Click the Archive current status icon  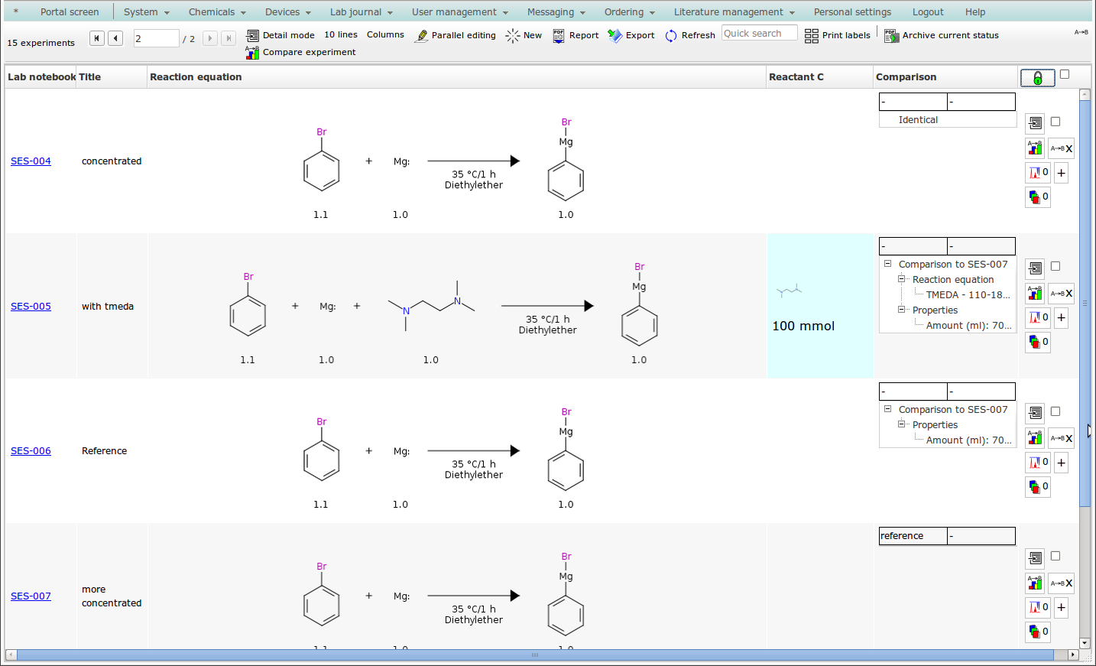[x=891, y=36]
